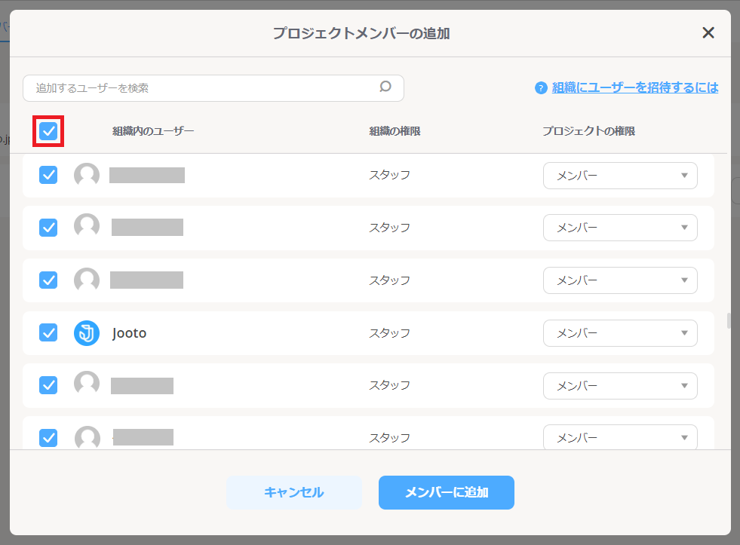Image resolution: width=740 pixels, height=545 pixels.
Task: Click the blue question mark help icon
Action: 541,87
